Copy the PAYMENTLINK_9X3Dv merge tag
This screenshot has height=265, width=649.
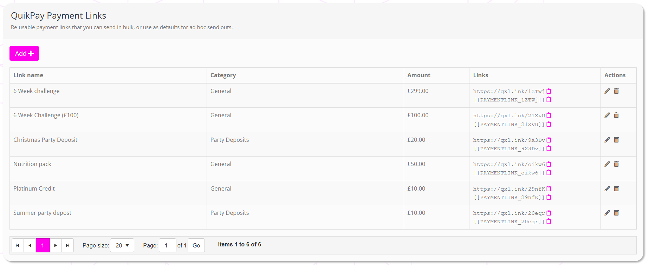point(549,148)
